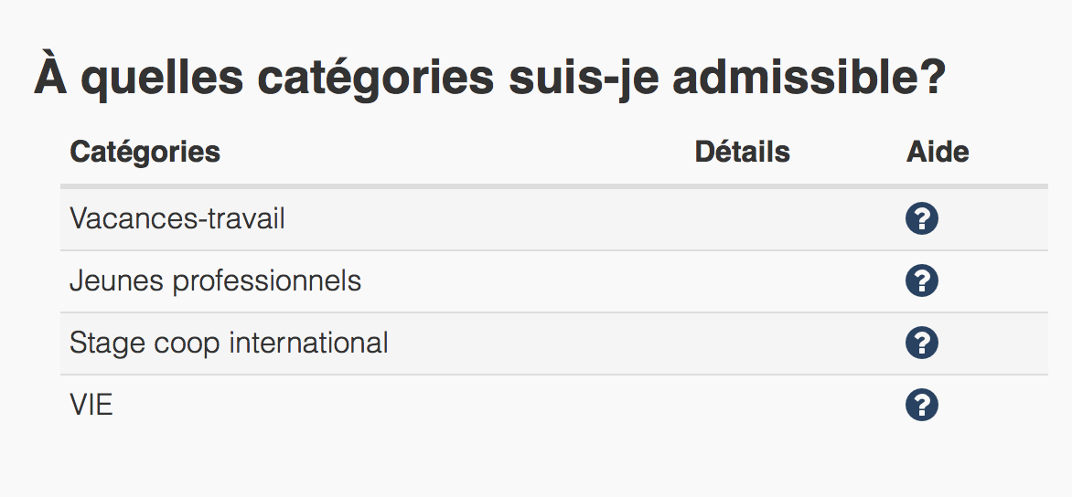Screen dimensions: 1072x497
Task: Select the VIE category name
Action: [x=91, y=405]
